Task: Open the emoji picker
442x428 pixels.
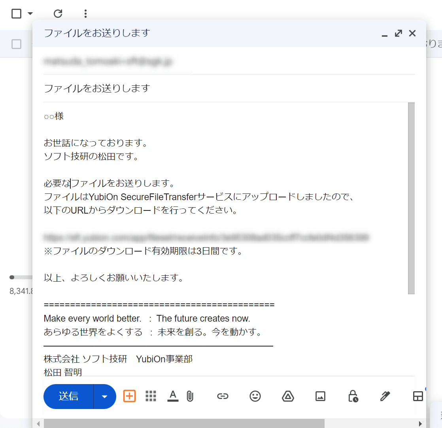Action: pyautogui.click(x=255, y=396)
